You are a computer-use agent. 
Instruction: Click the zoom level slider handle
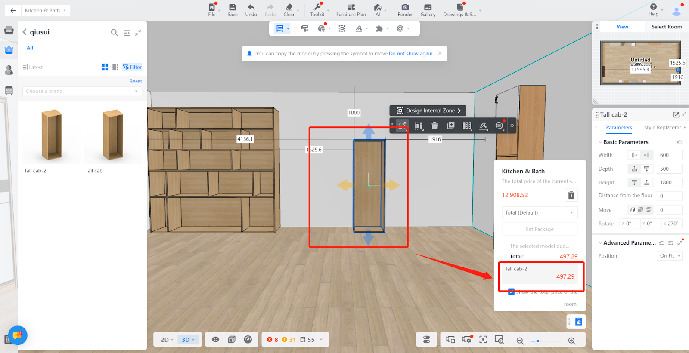(537, 341)
